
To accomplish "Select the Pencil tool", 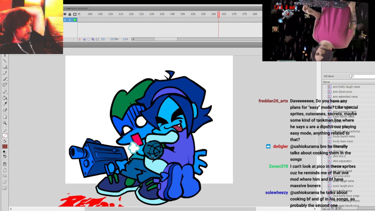I will 5,73.
